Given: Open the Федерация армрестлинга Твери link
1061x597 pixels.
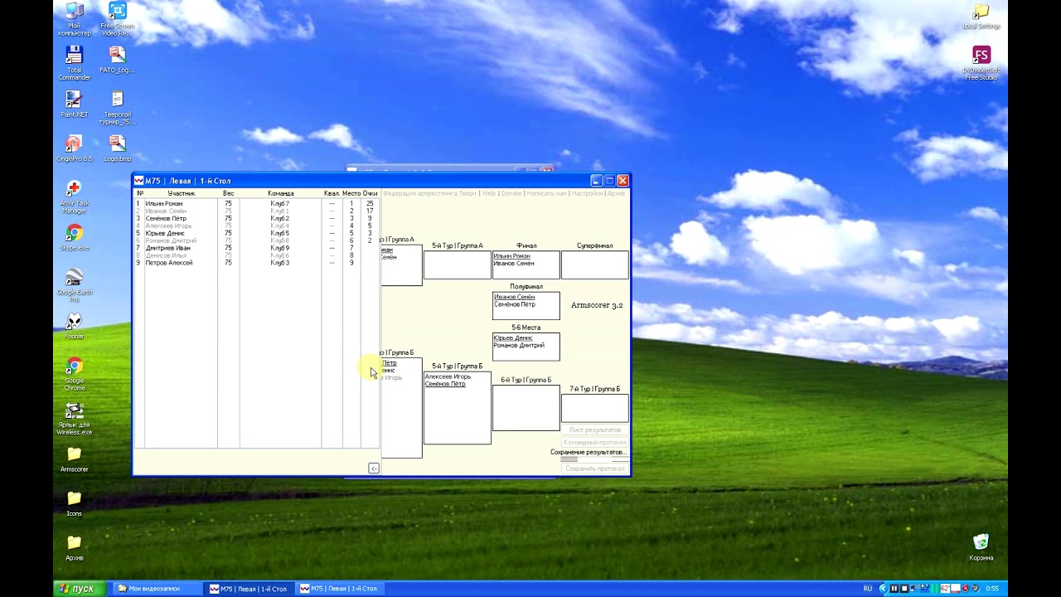Looking at the screenshot, I should pos(429,193).
